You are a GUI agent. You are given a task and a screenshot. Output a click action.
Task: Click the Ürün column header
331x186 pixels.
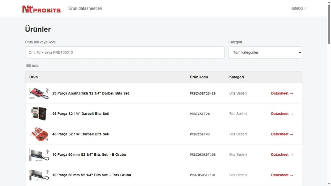33,77
